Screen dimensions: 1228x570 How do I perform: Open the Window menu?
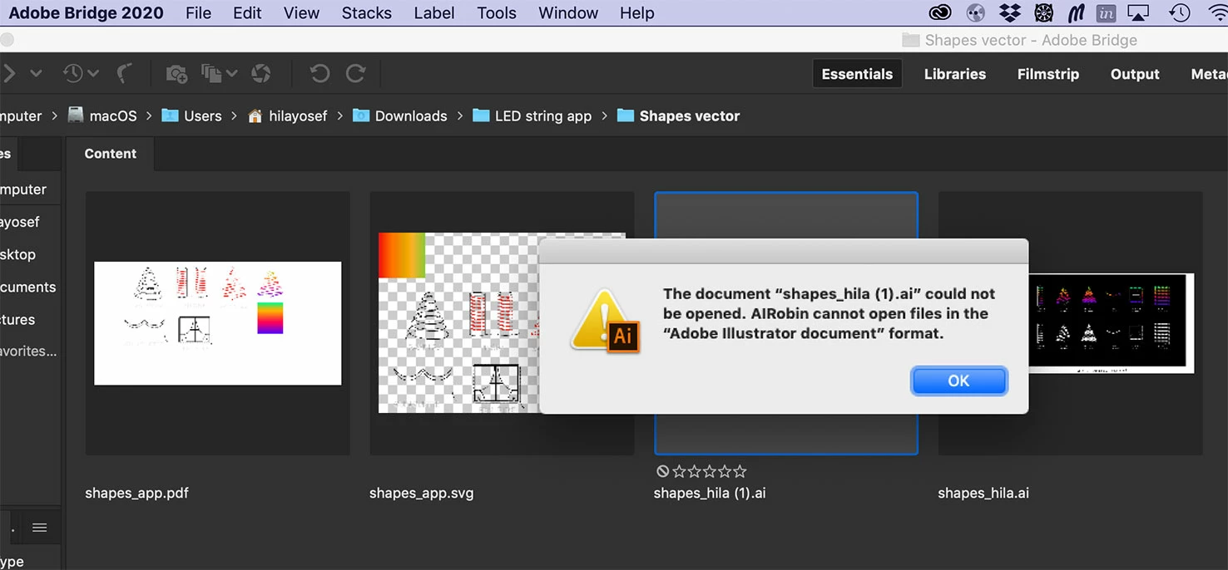pyautogui.click(x=568, y=13)
